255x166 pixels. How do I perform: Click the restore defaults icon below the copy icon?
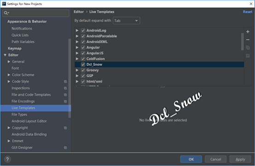point(248,56)
